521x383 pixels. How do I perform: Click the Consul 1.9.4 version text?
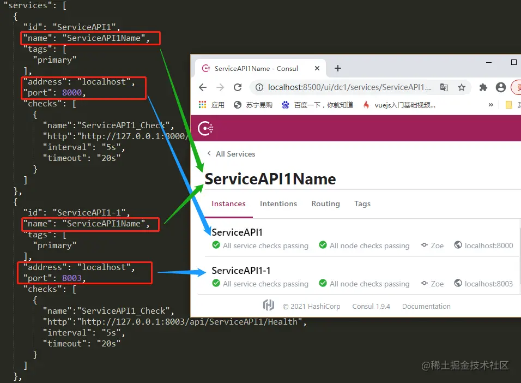[371, 307]
